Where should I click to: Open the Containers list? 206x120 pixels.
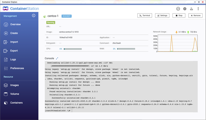(x=16, y=103)
